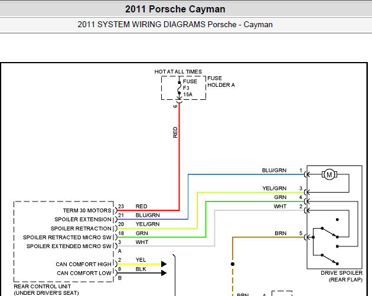Click pin number 21 on rear control unit

pos(121,215)
